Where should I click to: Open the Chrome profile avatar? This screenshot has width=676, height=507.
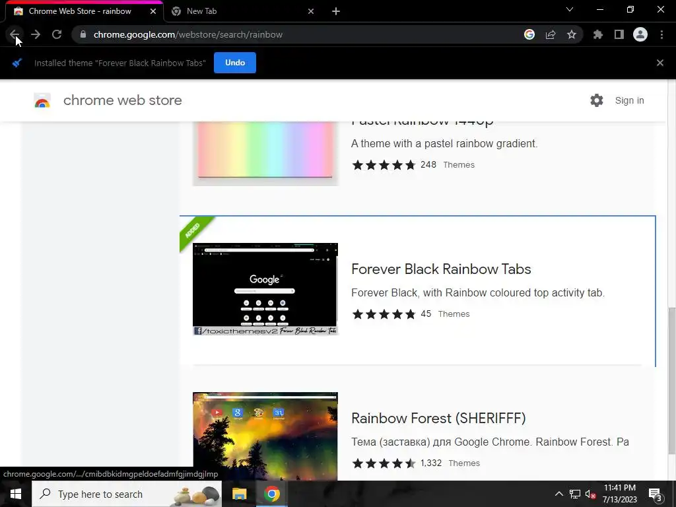pyautogui.click(x=640, y=34)
